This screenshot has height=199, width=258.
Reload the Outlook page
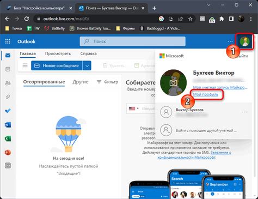coord(27,19)
